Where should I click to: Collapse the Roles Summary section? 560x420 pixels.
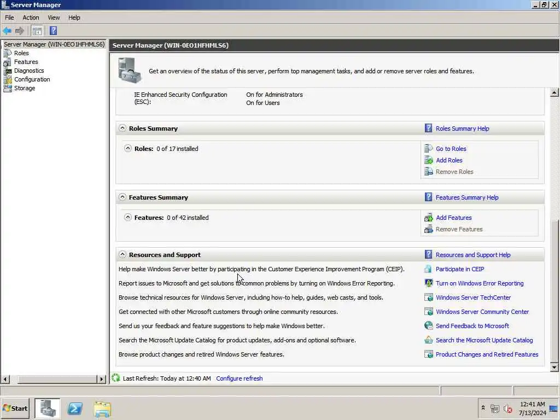pyautogui.click(x=122, y=128)
